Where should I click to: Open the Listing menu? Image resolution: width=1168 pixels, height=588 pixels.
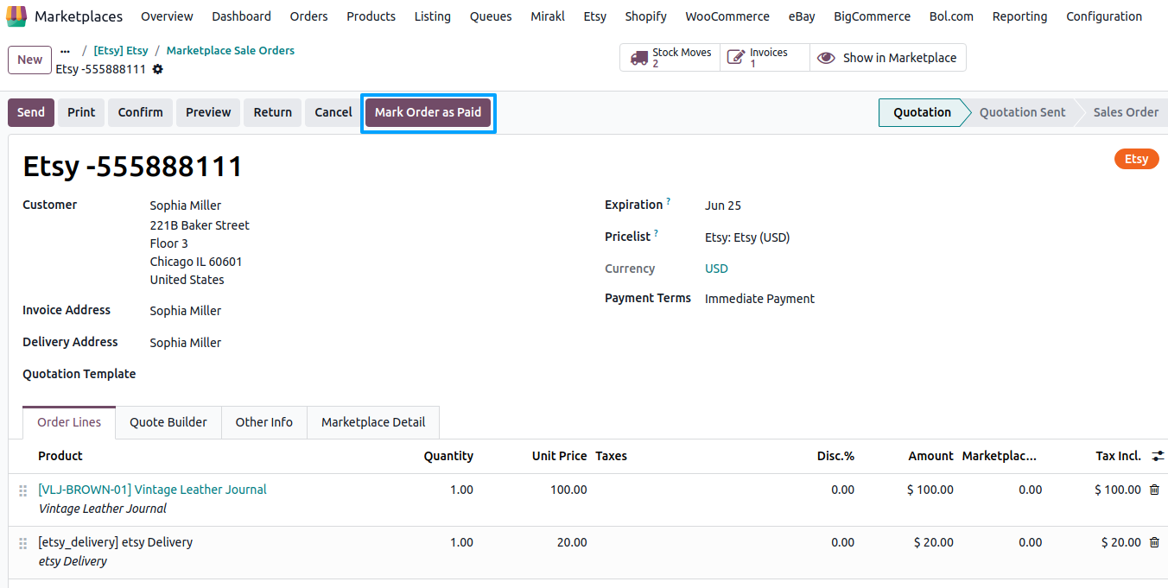[432, 16]
